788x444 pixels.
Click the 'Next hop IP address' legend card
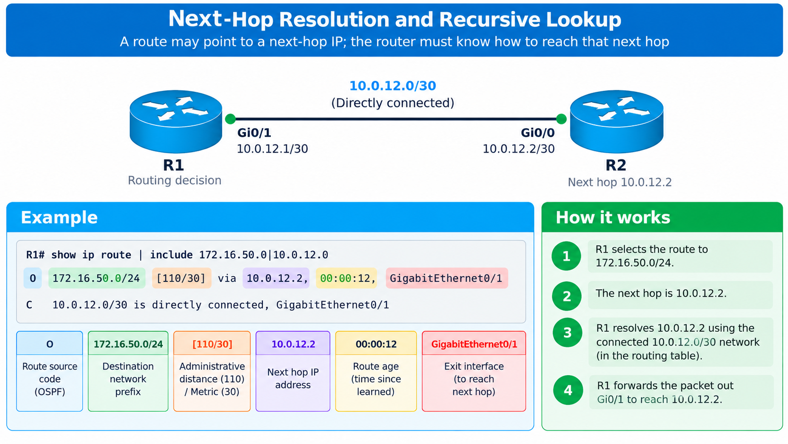tap(293, 371)
